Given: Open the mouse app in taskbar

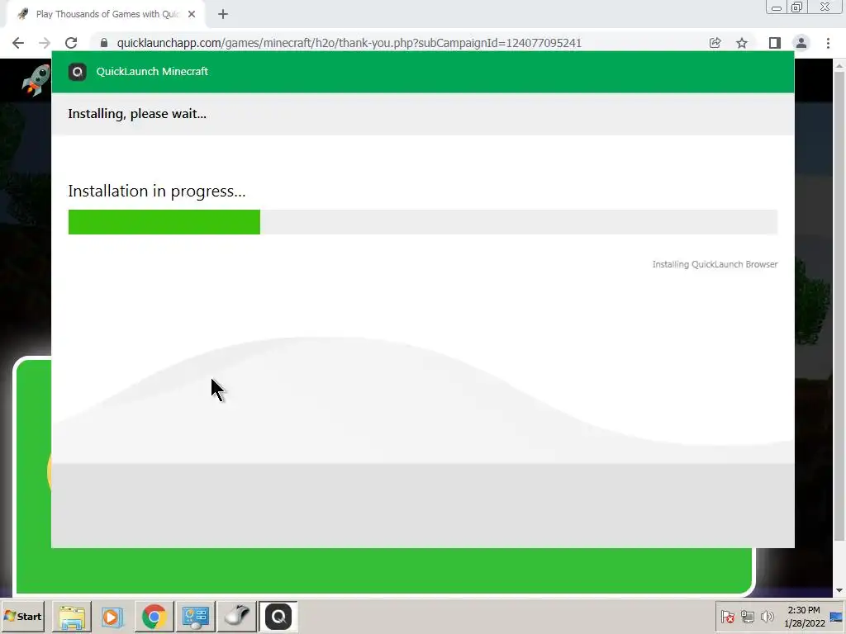Looking at the screenshot, I should (236, 616).
